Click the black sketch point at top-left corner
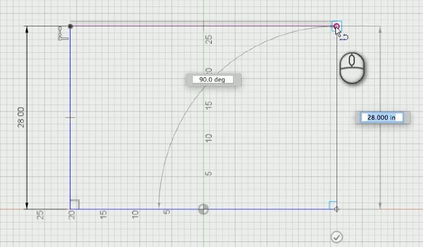This screenshot has width=423, height=247. 70,26
